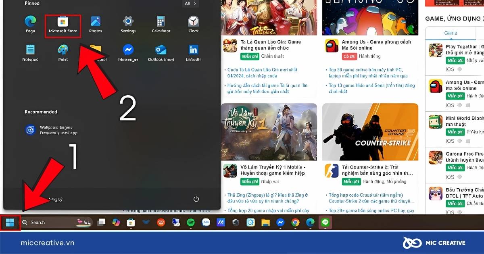Open Spotify from the taskbar
The image size is (484, 254).
191,223
